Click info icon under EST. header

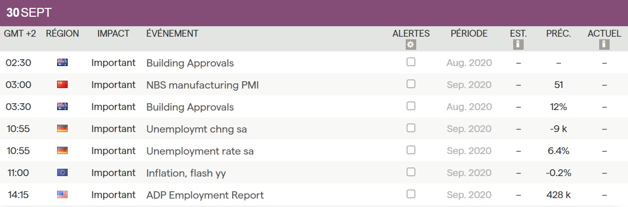pos(518,45)
